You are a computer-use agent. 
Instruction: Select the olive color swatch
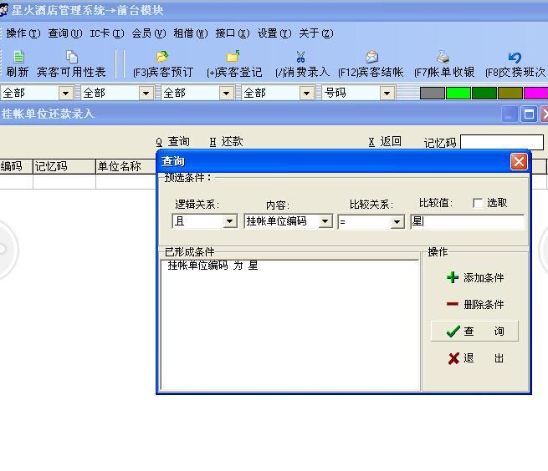pyautogui.click(x=510, y=94)
